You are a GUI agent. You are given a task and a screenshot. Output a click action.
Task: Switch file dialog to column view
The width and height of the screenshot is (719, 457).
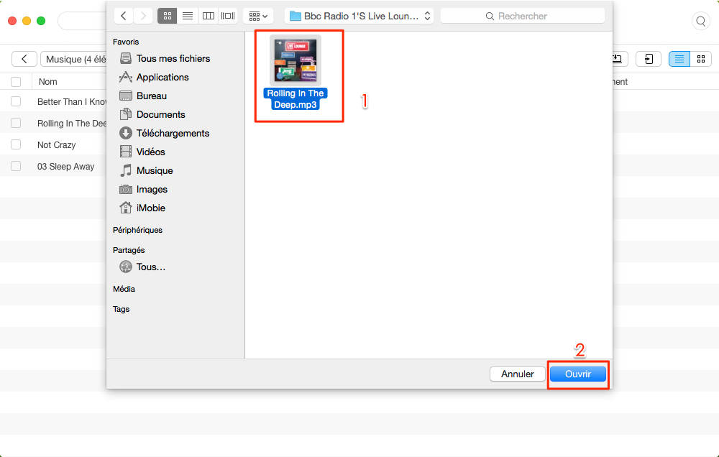(x=209, y=16)
